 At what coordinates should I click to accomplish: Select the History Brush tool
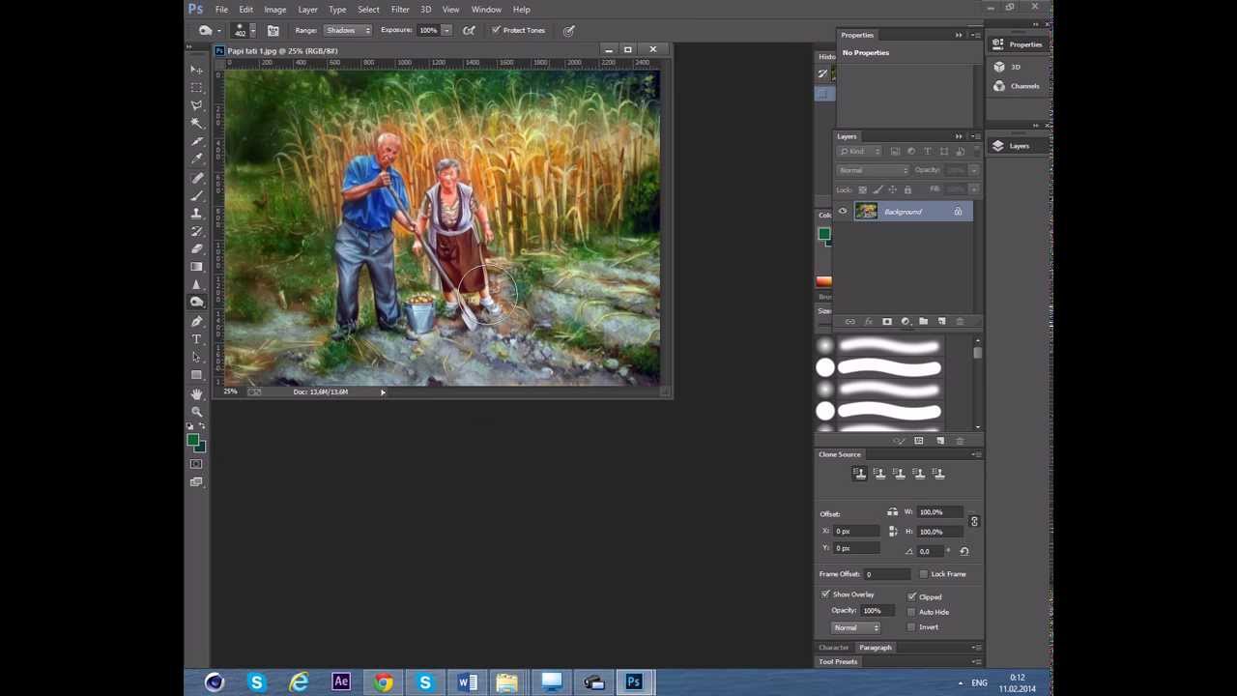pos(197,231)
